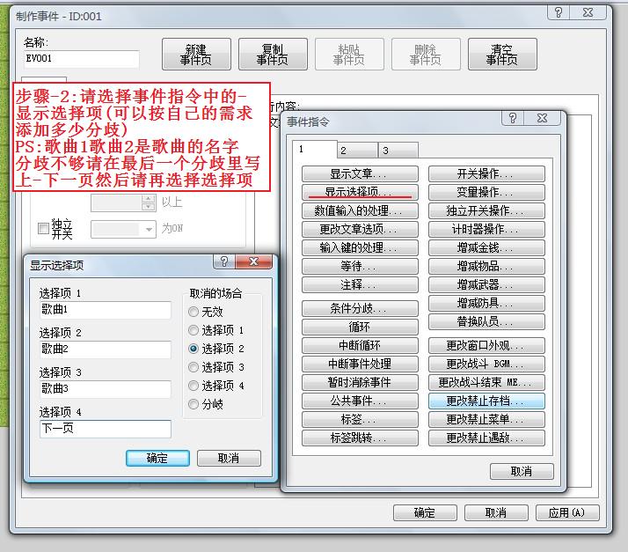628x552 pixels.
Task: Choose 中断循环 command
Action: tap(360, 345)
